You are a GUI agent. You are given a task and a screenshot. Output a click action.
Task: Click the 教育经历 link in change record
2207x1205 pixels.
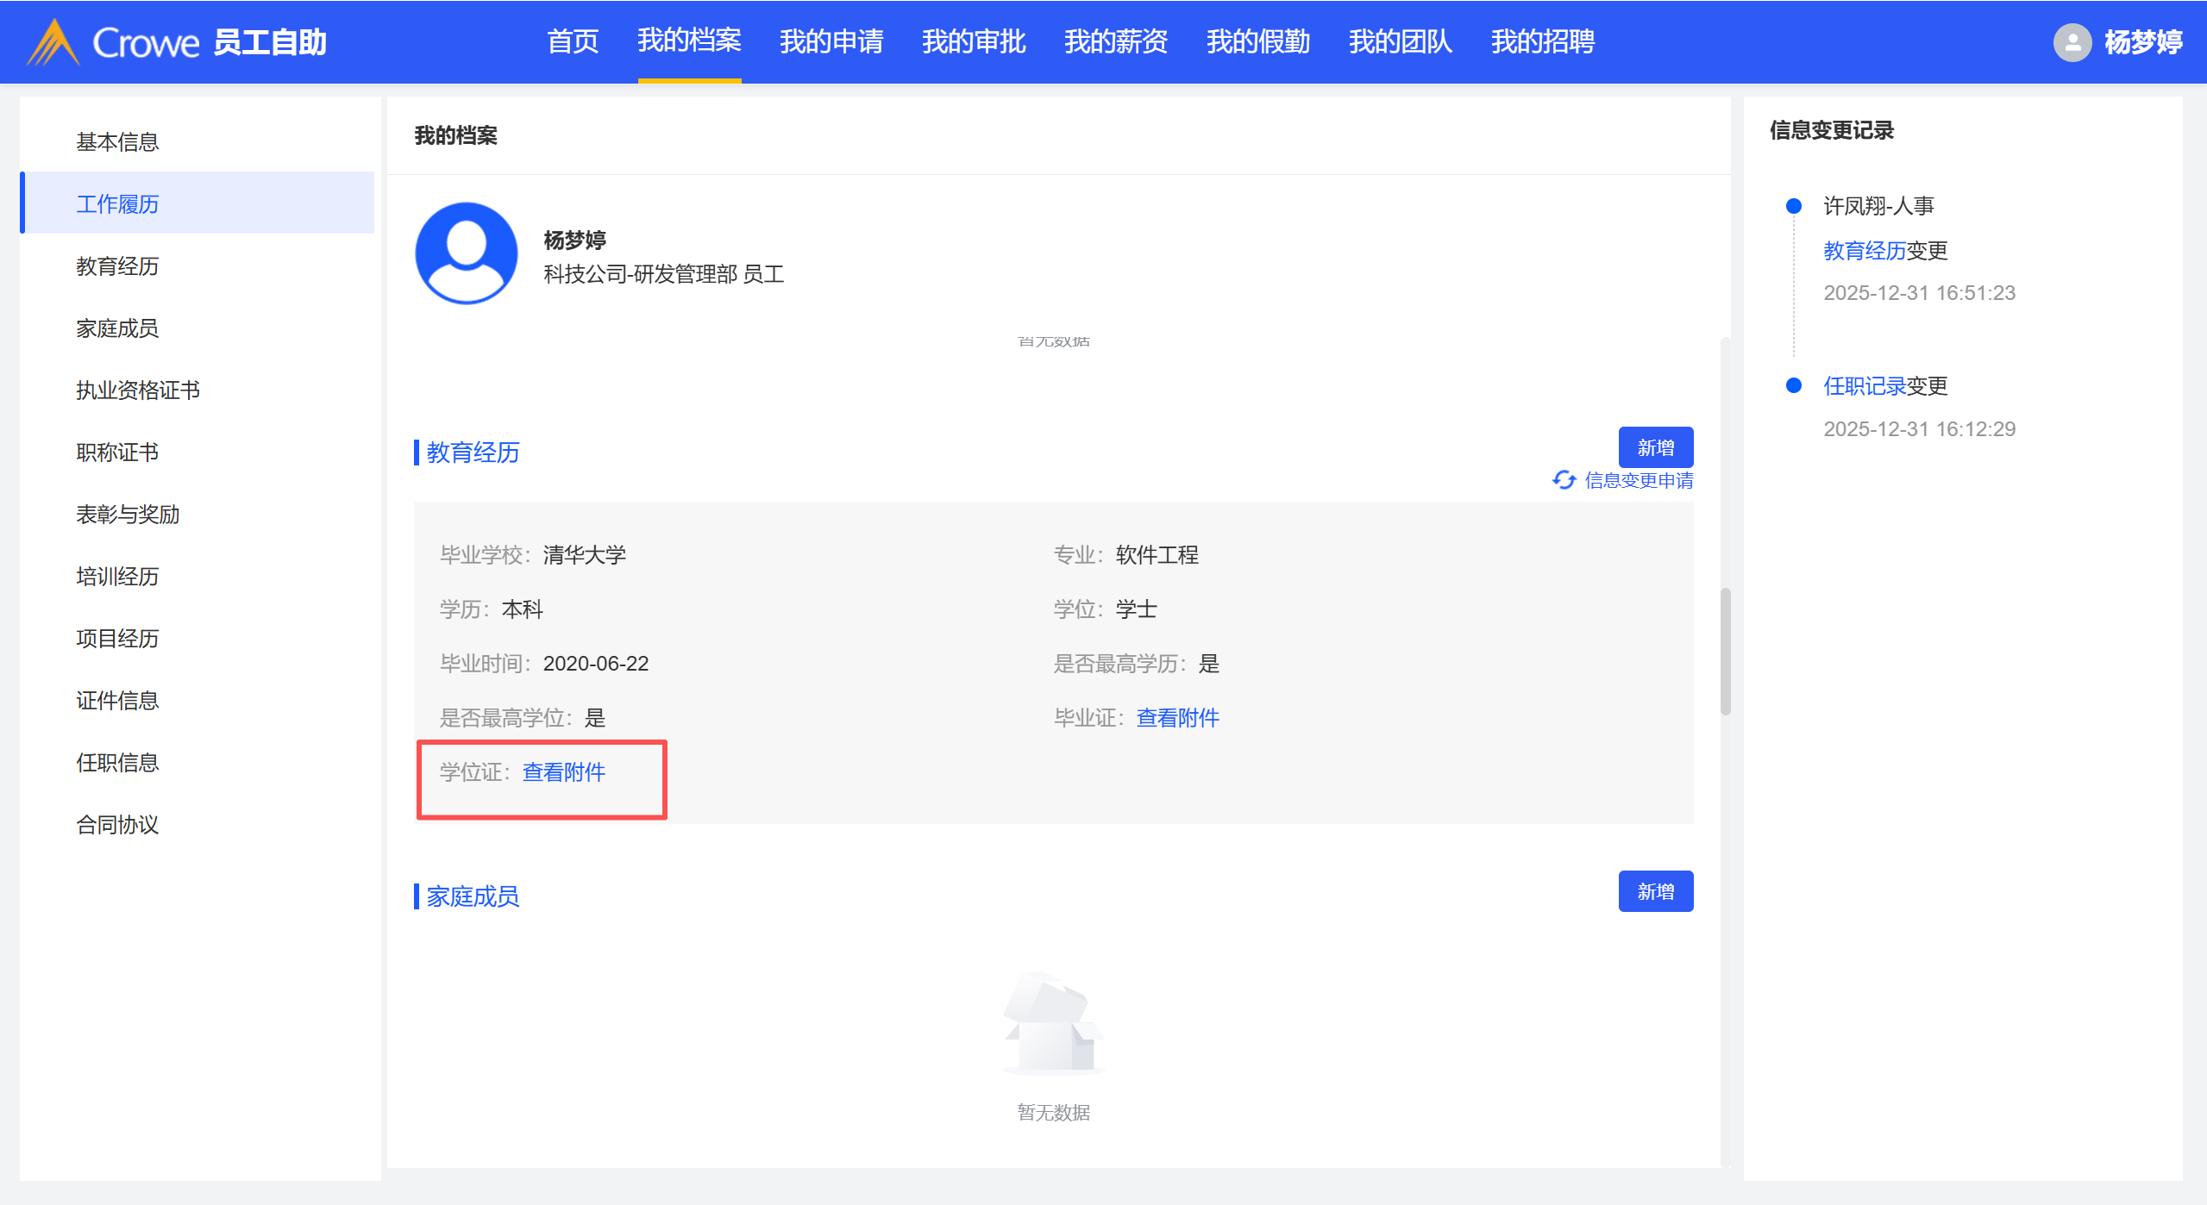pos(1864,251)
